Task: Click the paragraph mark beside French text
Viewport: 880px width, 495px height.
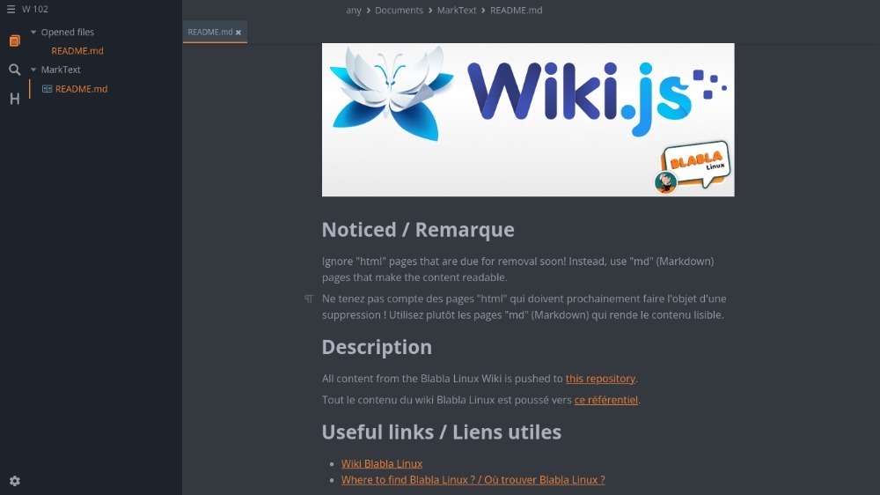Action: [309, 299]
